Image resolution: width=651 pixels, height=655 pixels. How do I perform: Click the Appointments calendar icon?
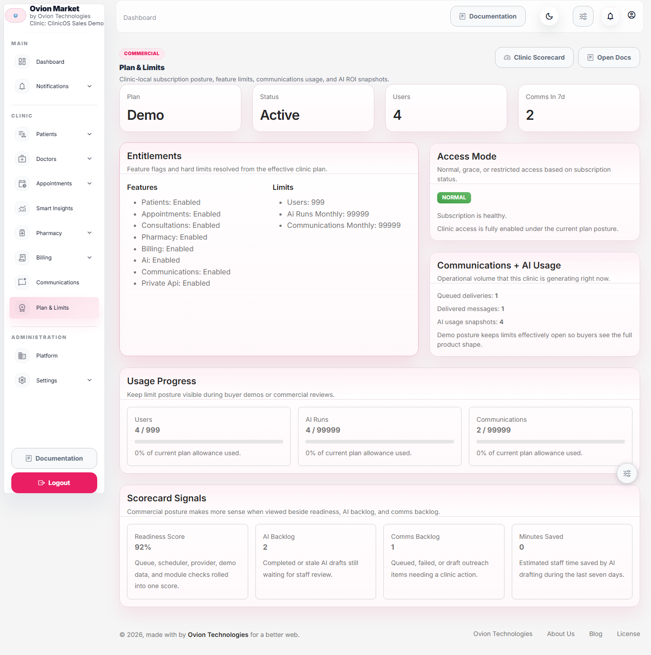[22, 184]
